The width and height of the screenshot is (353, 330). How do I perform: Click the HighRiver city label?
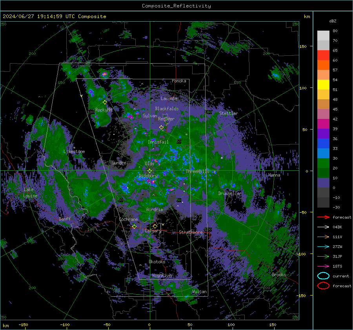tap(163, 275)
